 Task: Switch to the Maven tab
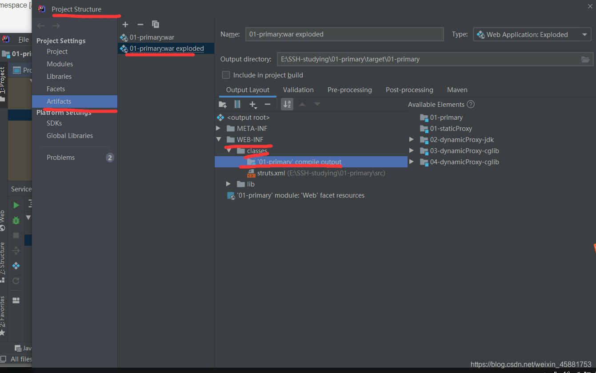pyautogui.click(x=457, y=90)
